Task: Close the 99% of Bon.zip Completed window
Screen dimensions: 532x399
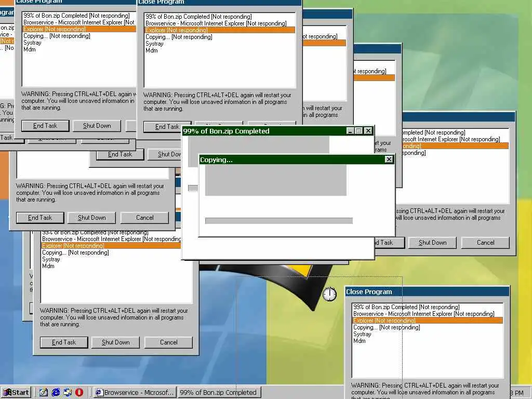Action: coord(368,130)
